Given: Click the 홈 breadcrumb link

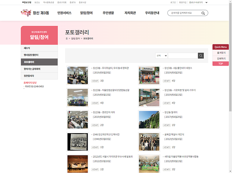Looking at the screenshot, I should [67, 39].
